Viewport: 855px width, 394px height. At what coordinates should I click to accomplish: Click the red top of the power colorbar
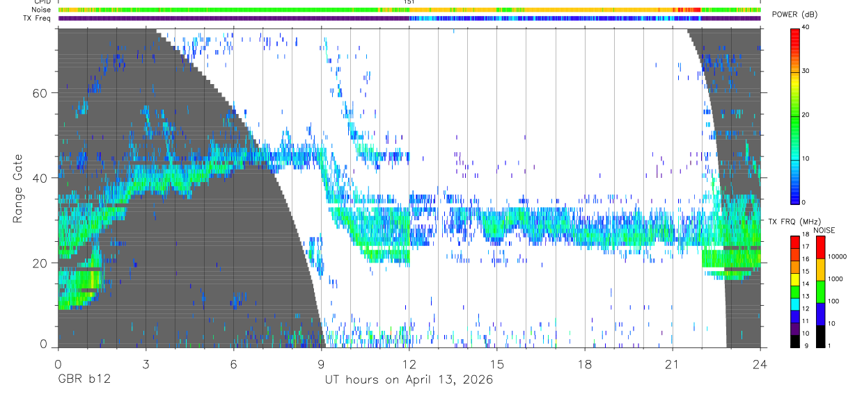794,35
